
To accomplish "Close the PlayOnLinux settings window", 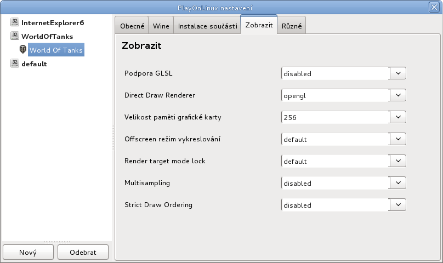I will coord(434,7).
